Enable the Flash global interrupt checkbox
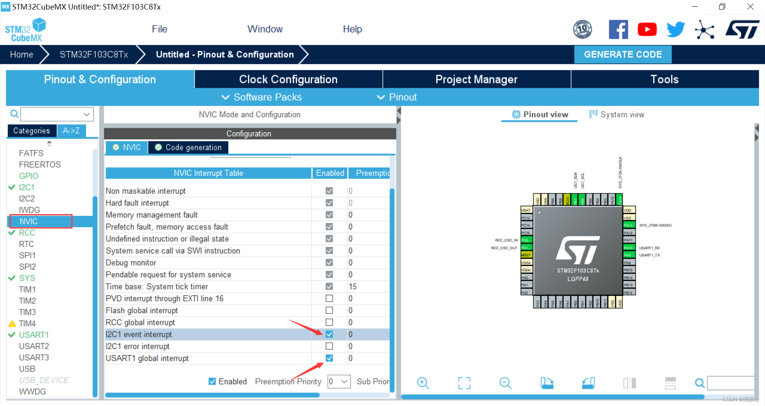Viewport: 765px width, 406px height. point(329,310)
